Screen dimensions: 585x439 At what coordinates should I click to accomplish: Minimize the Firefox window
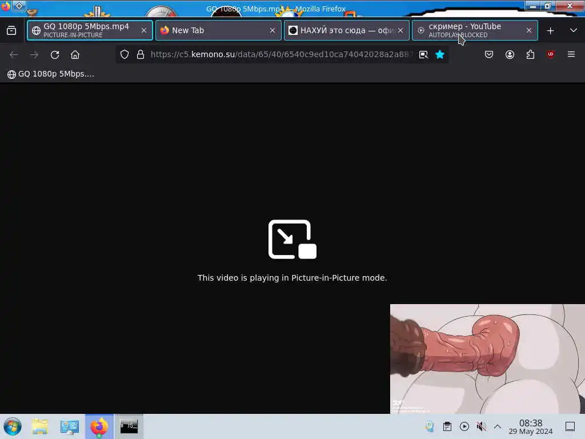point(533,6)
